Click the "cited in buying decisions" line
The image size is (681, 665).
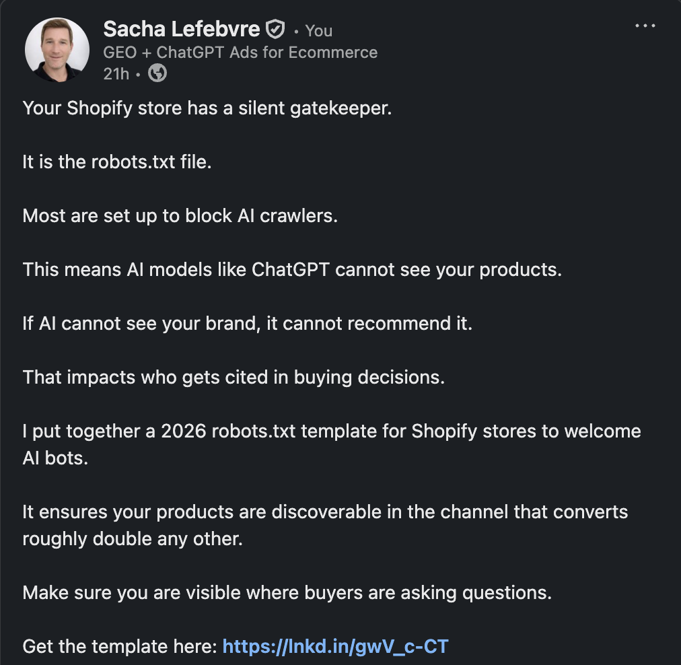(x=234, y=378)
